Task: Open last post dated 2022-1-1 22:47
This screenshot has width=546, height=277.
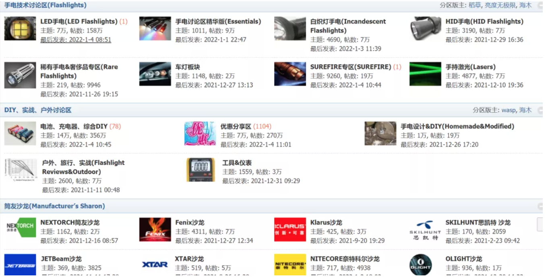Action: [x=211, y=39]
